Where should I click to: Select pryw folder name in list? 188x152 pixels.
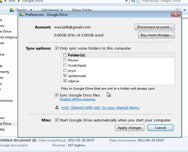[x=72, y=71]
